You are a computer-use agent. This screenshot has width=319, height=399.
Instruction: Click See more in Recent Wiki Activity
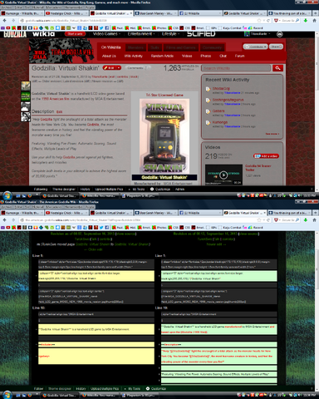point(272,134)
